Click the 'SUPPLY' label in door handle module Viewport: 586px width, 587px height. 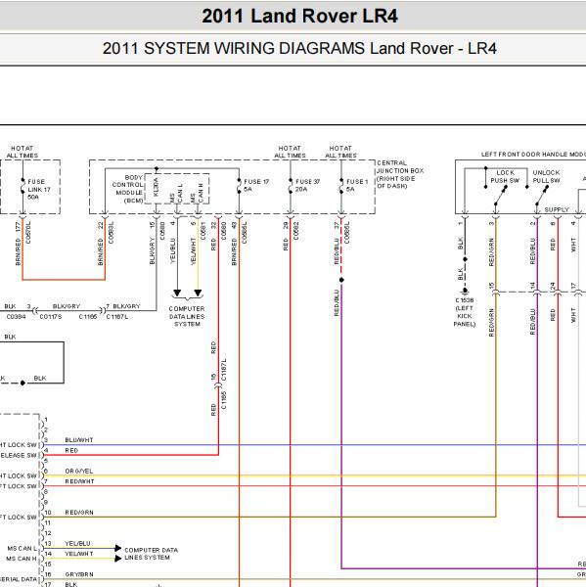[x=557, y=209]
